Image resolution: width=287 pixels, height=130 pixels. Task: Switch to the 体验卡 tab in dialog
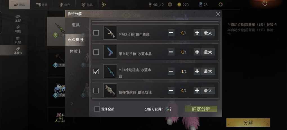(75, 51)
